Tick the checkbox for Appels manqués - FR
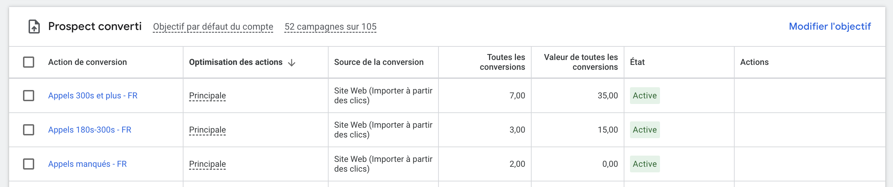 tap(29, 164)
